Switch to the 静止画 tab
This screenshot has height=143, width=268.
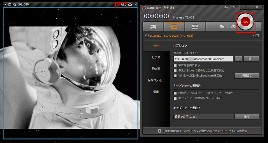click(x=156, y=69)
